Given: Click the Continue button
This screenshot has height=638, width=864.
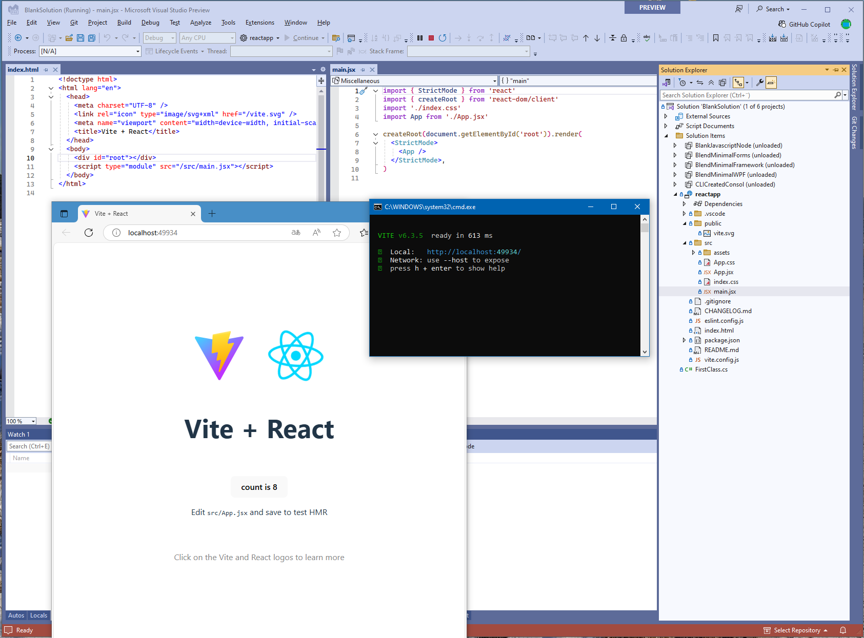Looking at the screenshot, I should 305,37.
